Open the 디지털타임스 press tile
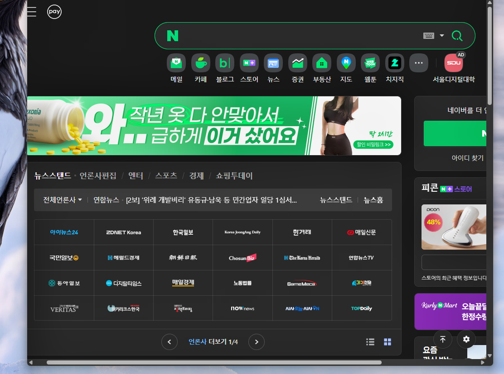Screen dimensions: 504x374 coord(124,283)
